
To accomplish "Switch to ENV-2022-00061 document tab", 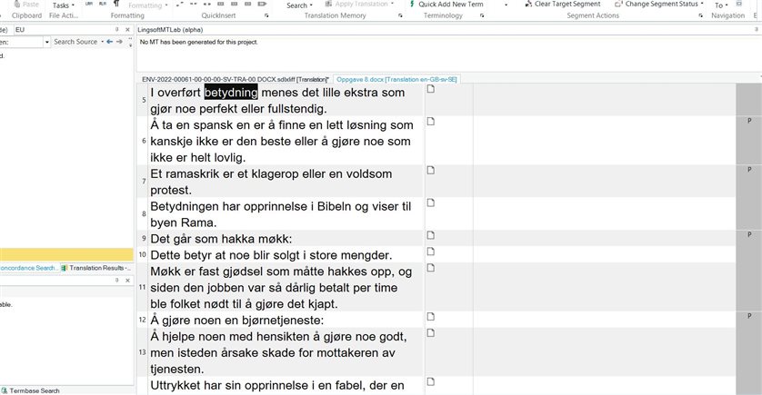I will [x=236, y=79].
